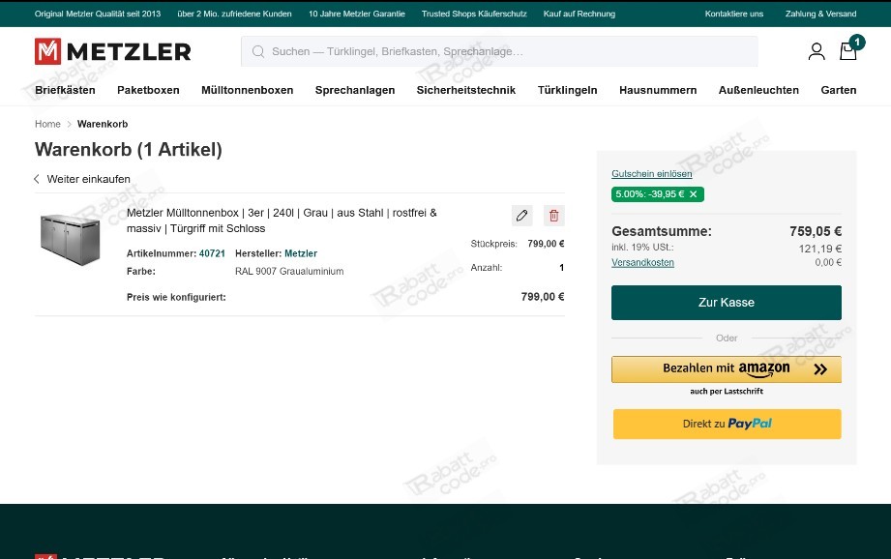Open the Türklingeln menu
This screenshot has width=891, height=559.
pos(567,90)
